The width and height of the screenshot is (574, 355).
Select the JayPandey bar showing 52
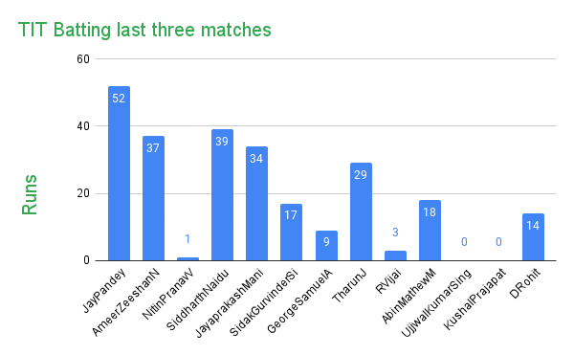[x=119, y=173]
